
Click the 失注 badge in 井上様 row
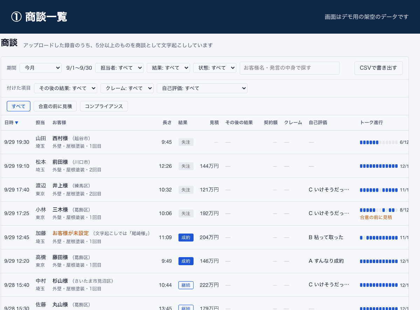(186, 190)
